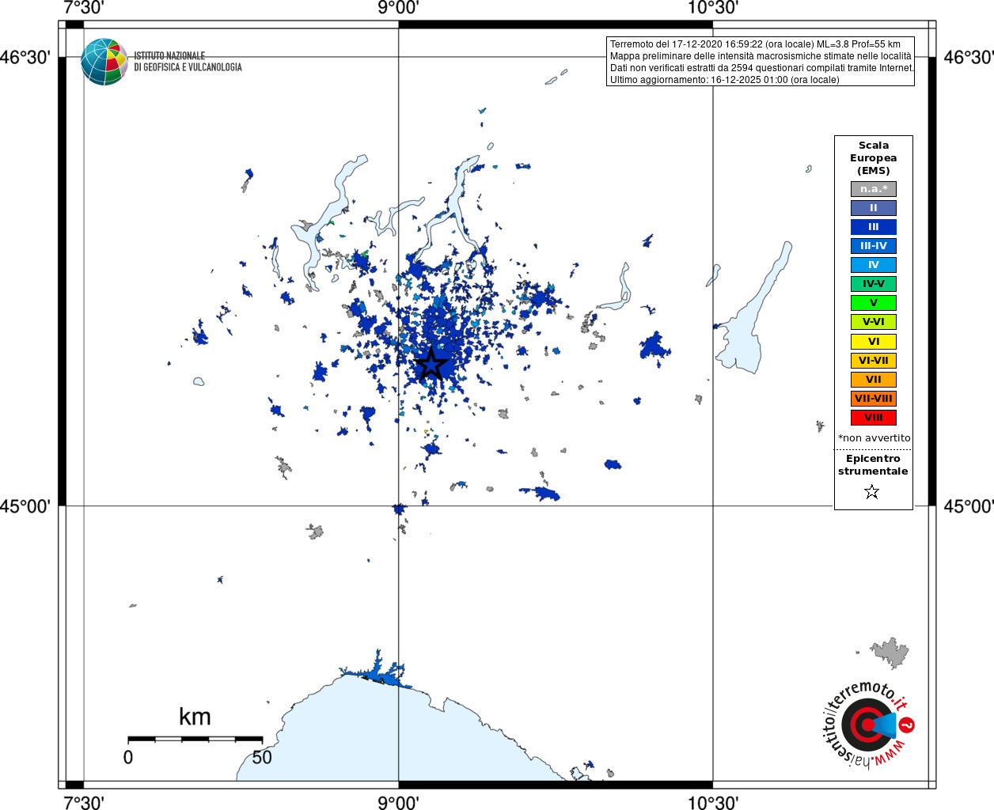Click the 'Ultimo aggiornamento' line
This screenshot has height=810, width=994.
724,80
